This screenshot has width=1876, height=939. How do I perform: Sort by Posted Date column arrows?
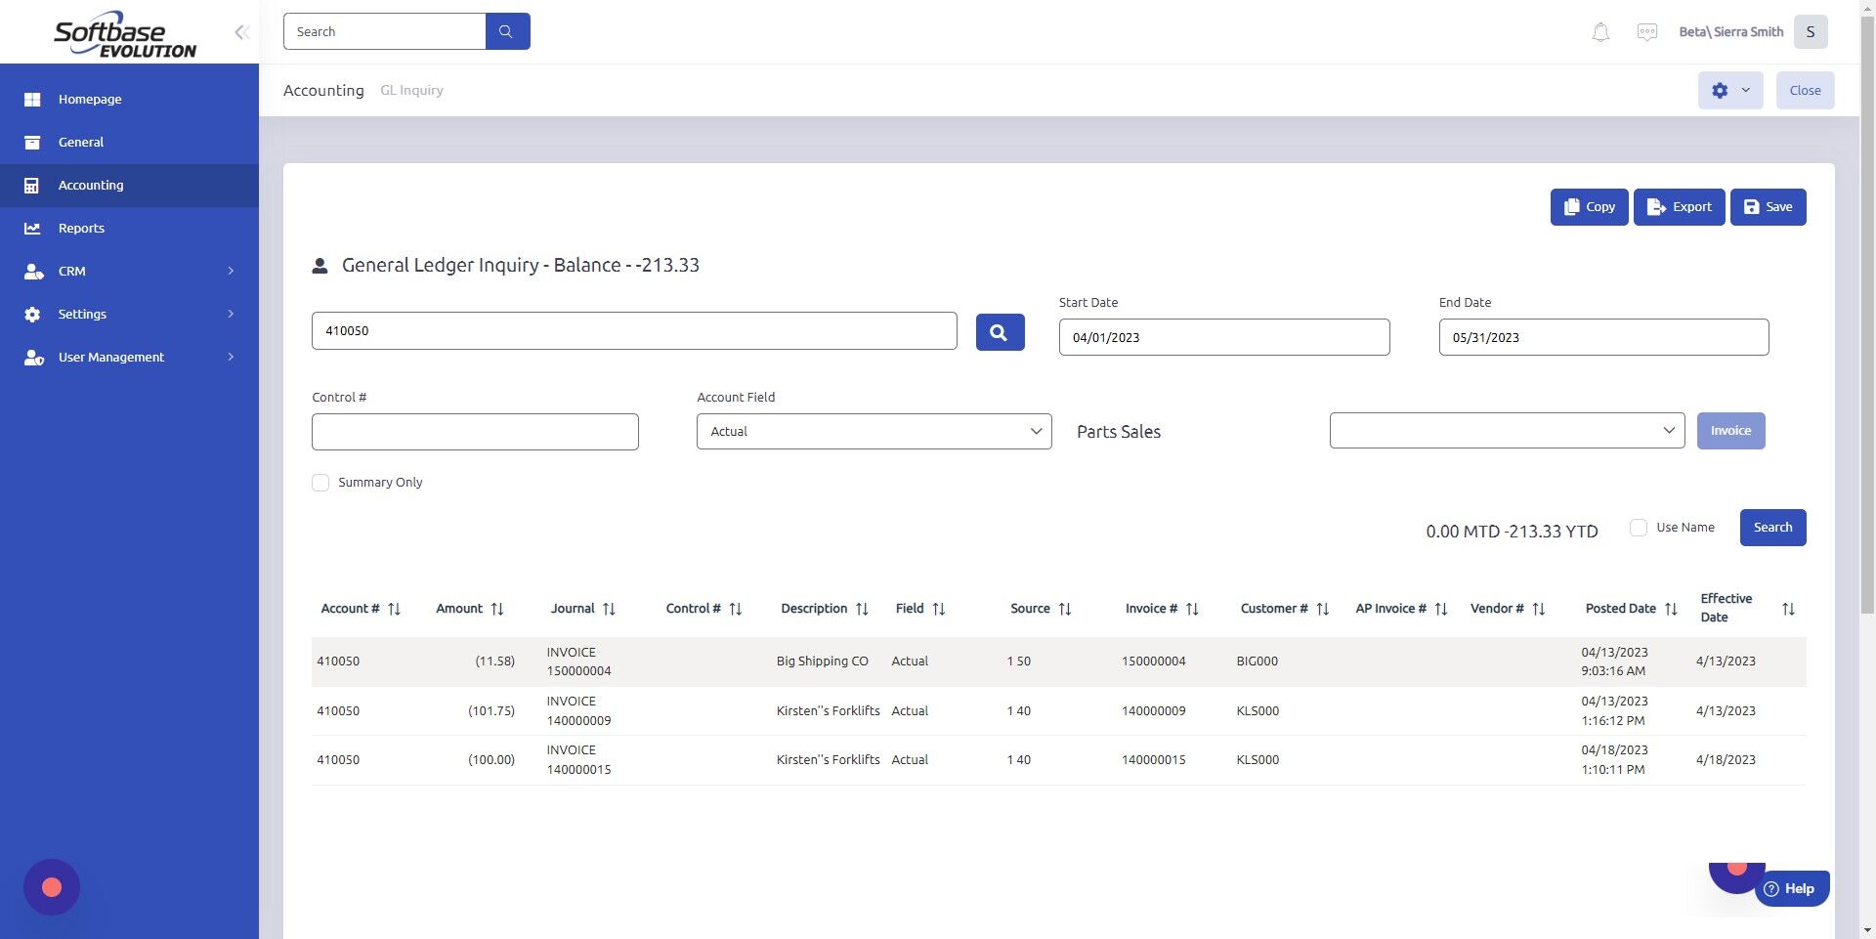point(1671,609)
